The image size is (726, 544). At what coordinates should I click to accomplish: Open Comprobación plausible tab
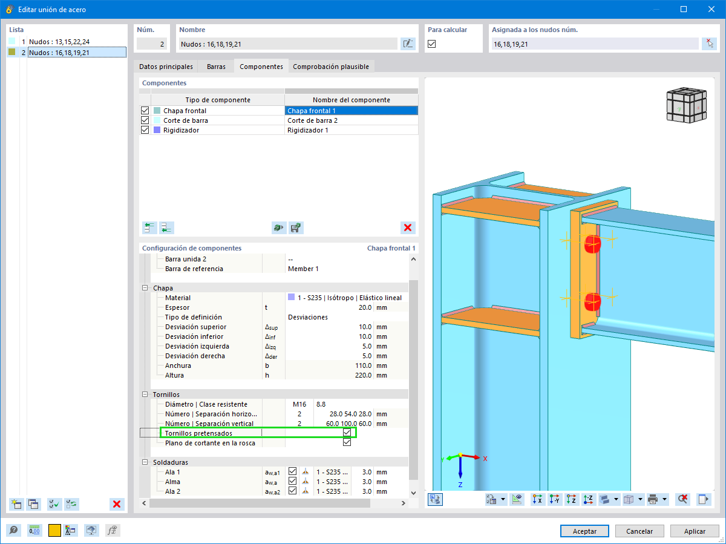(331, 67)
